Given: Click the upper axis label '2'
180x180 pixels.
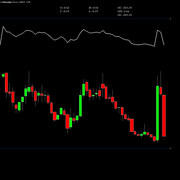Looking at the screenshot, I should 170,19.
